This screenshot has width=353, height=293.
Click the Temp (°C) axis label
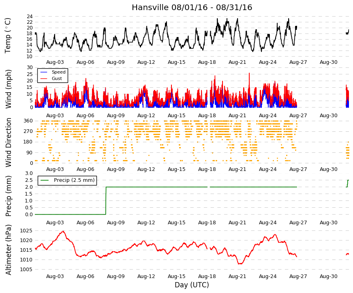pyautogui.click(x=8, y=36)
